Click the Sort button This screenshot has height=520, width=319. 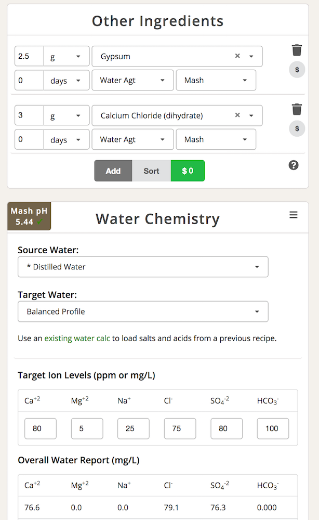point(151,171)
